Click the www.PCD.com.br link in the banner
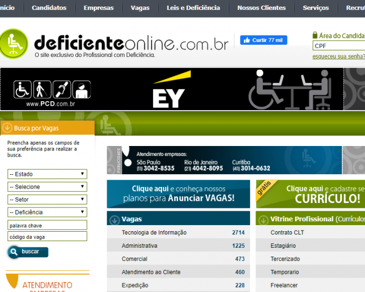Image resolution: width=365 pixels, height=292 pixels. (x=50, y=104)
